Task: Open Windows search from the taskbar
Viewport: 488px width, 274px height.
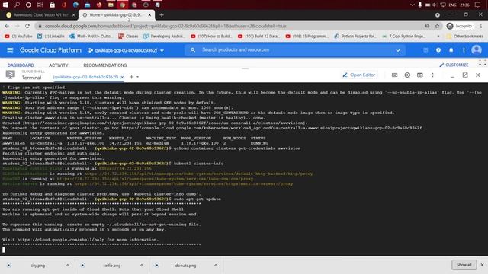Action: click(x=17, y=5)
